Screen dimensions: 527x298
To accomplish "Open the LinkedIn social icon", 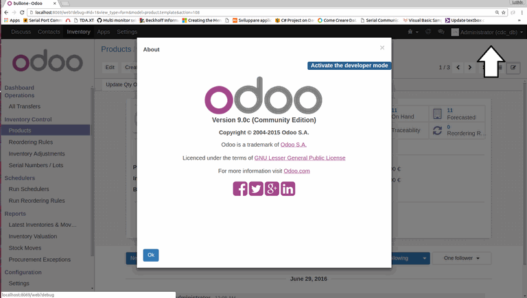I will 288,188.
